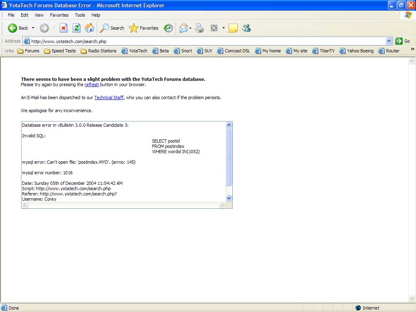Click the page icon in Address bar

point(26,41)
